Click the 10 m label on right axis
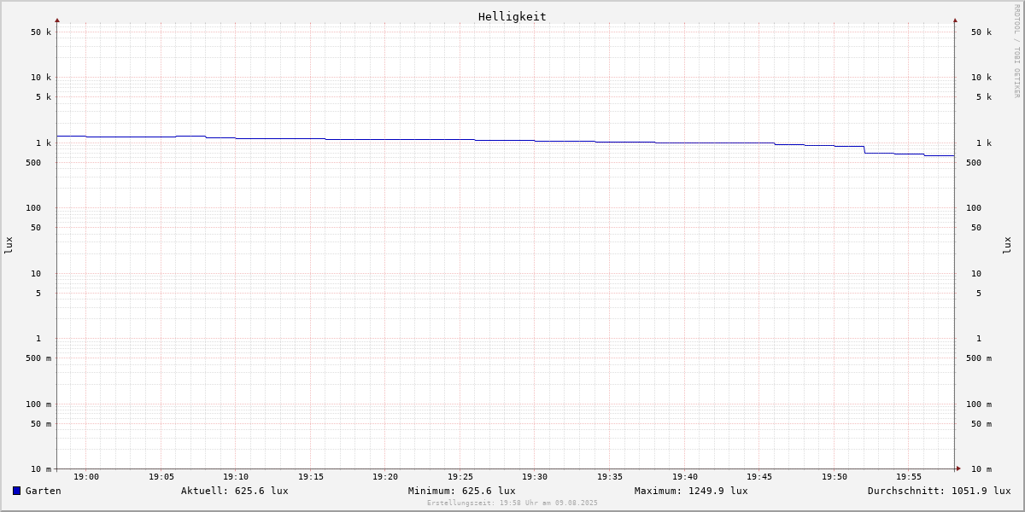This screenshot has height=512, width=1025. coord(981,469)
